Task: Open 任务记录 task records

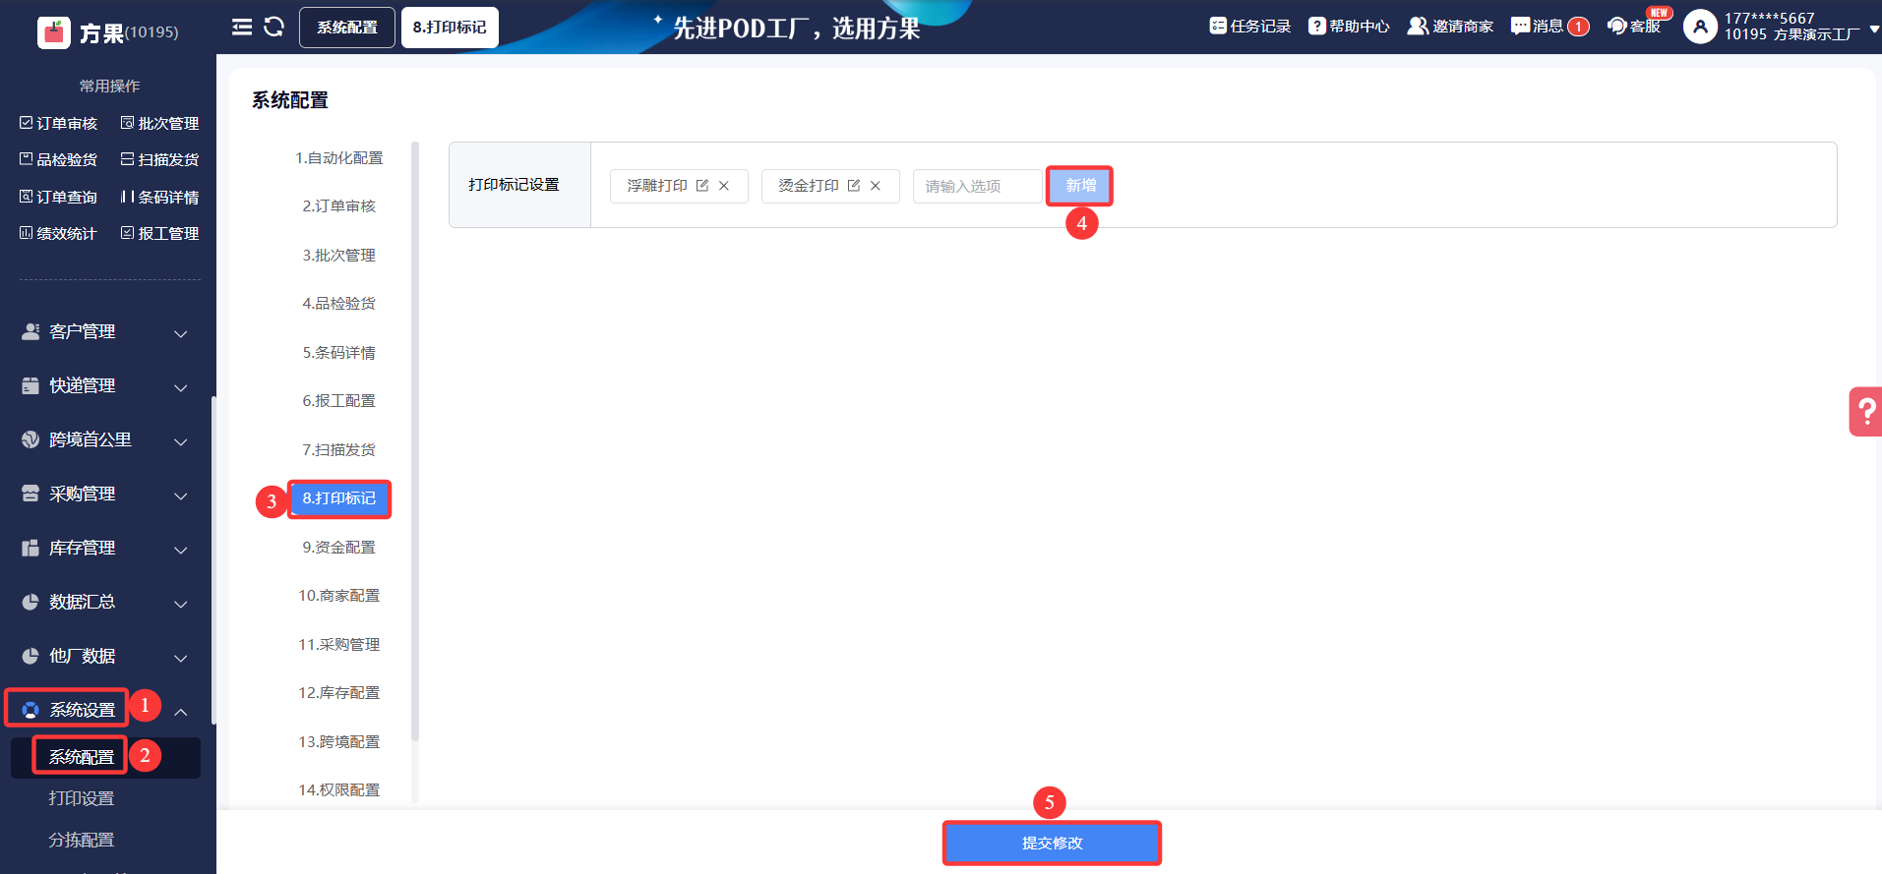Action: 1249,27
